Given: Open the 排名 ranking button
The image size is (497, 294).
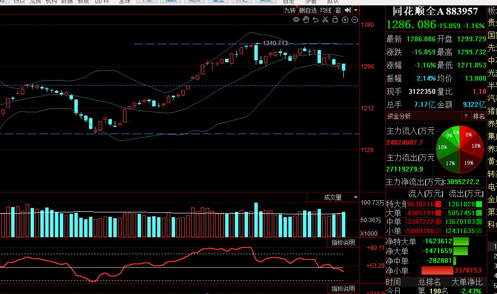Looking at the screenshot, I should point(479,116).
